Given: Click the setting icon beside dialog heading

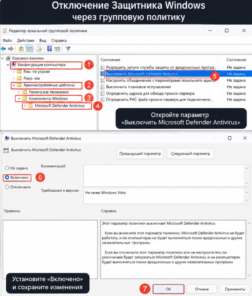Looking at the screenshot, I should tap(6, 150).
